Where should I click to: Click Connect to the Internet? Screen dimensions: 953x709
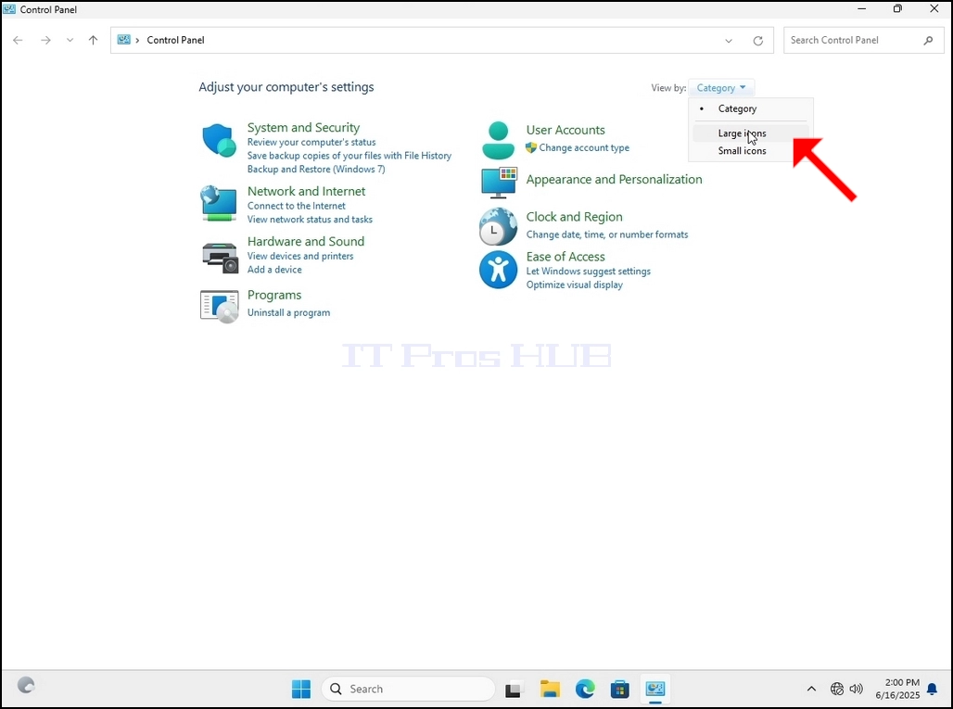296,206
